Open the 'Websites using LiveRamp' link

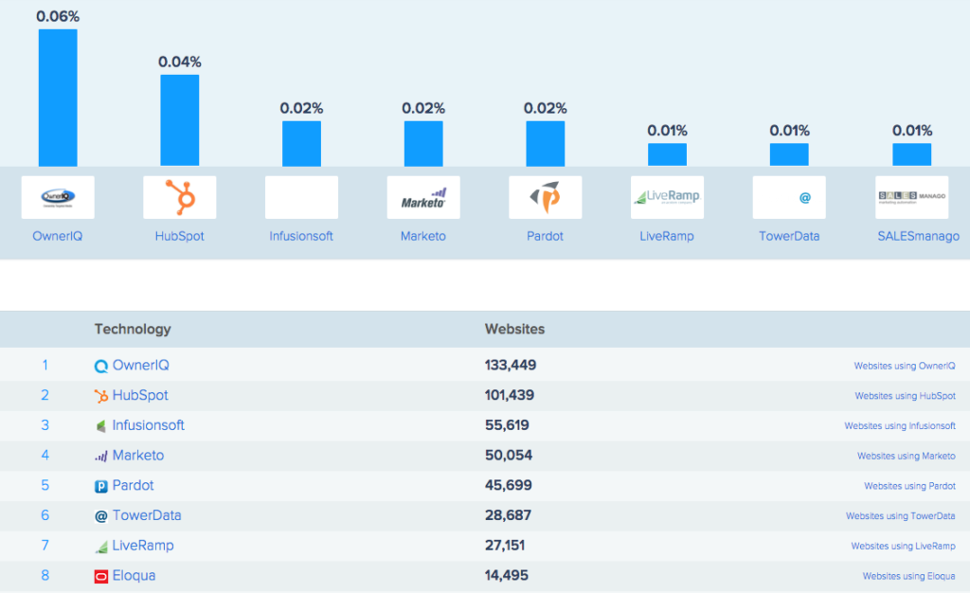[903, 546]
